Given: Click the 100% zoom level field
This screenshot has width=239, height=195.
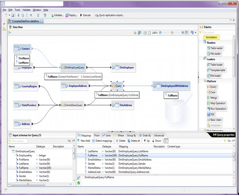Looking at the screenshot, I should pos(155,33).
